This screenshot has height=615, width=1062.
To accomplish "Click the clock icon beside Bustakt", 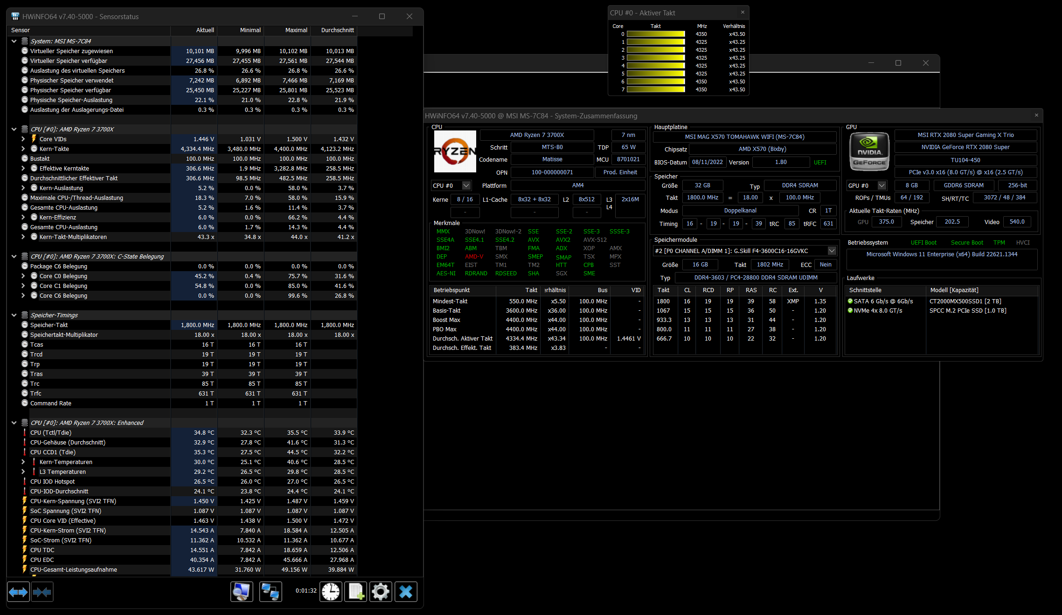I will pos(25,158).
